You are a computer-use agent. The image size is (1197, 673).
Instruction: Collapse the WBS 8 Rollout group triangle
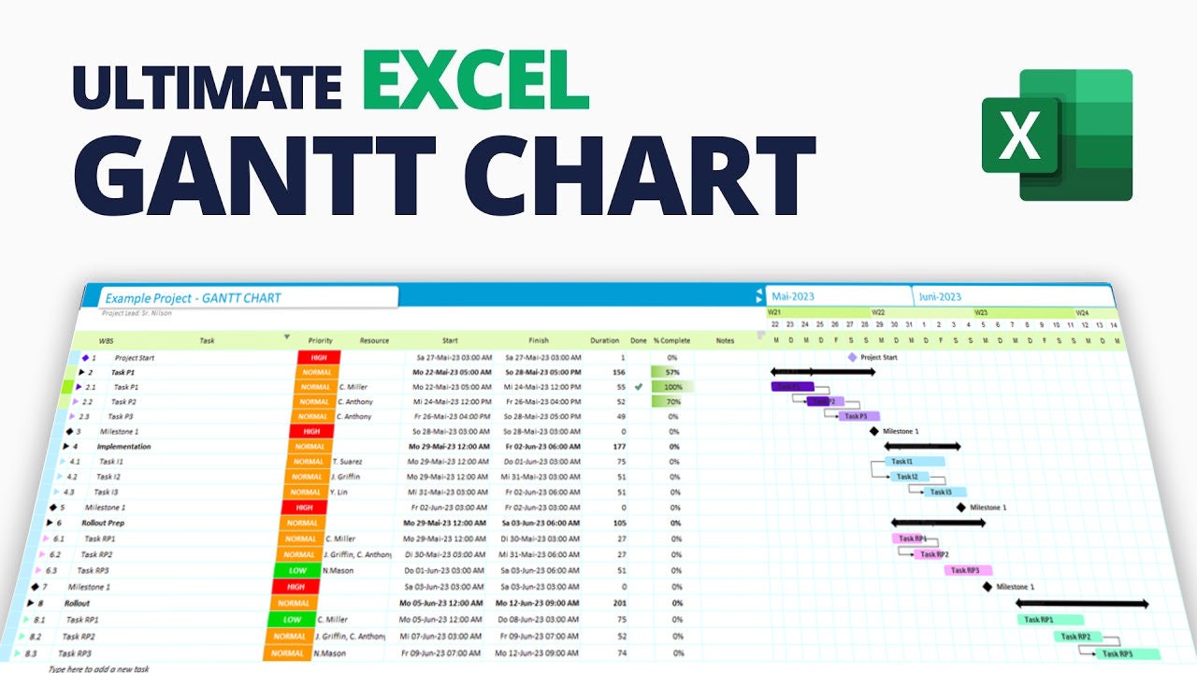tap(31, 604)
